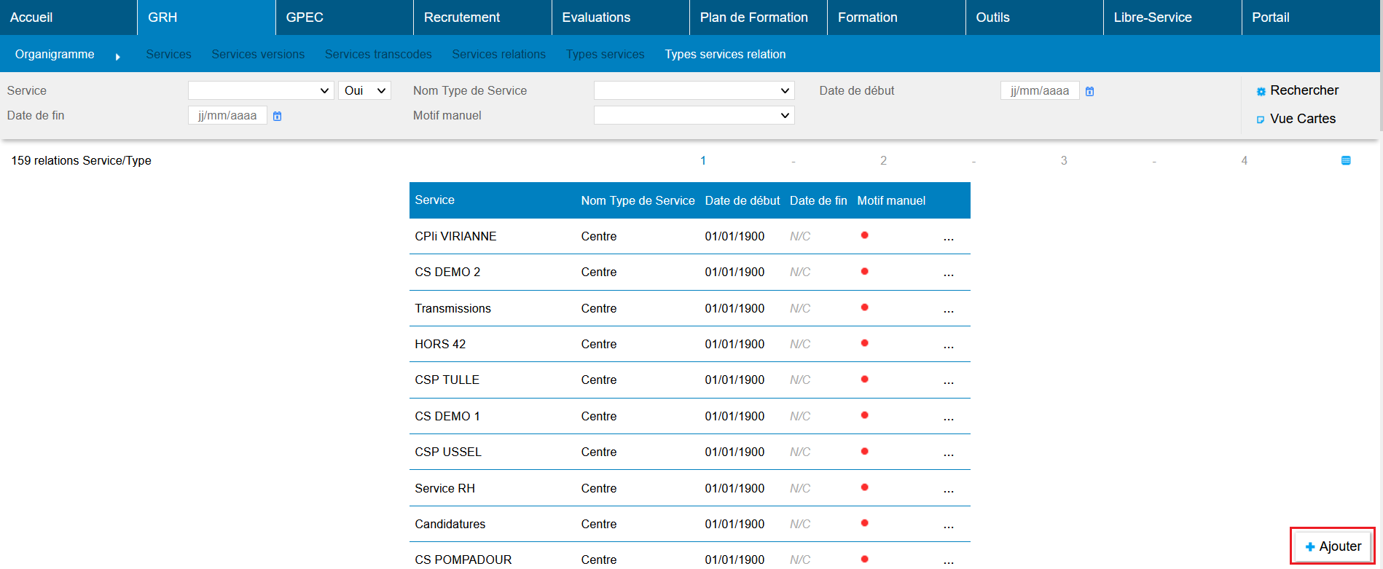
Task: Click the Rechercher gear icon
Action: 1261,92
